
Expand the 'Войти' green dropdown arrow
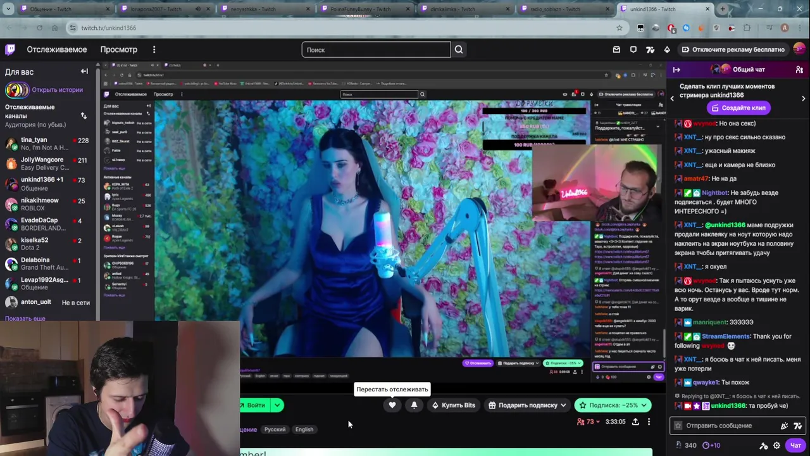coord(277,405)
